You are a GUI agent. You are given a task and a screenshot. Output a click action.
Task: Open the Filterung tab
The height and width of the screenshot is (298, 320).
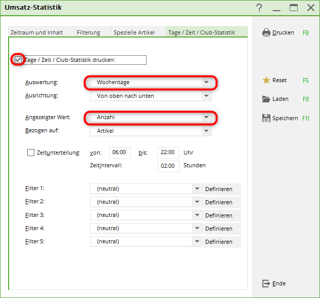pos(88,32)
